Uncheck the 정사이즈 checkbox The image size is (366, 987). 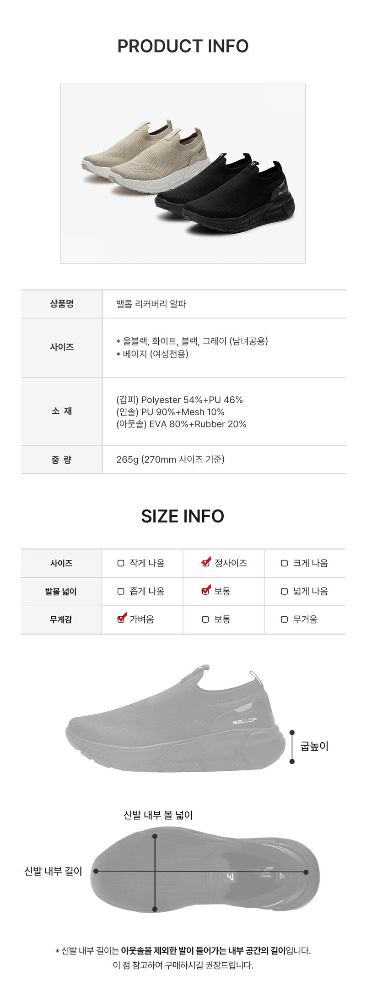[x=206, y=563]
